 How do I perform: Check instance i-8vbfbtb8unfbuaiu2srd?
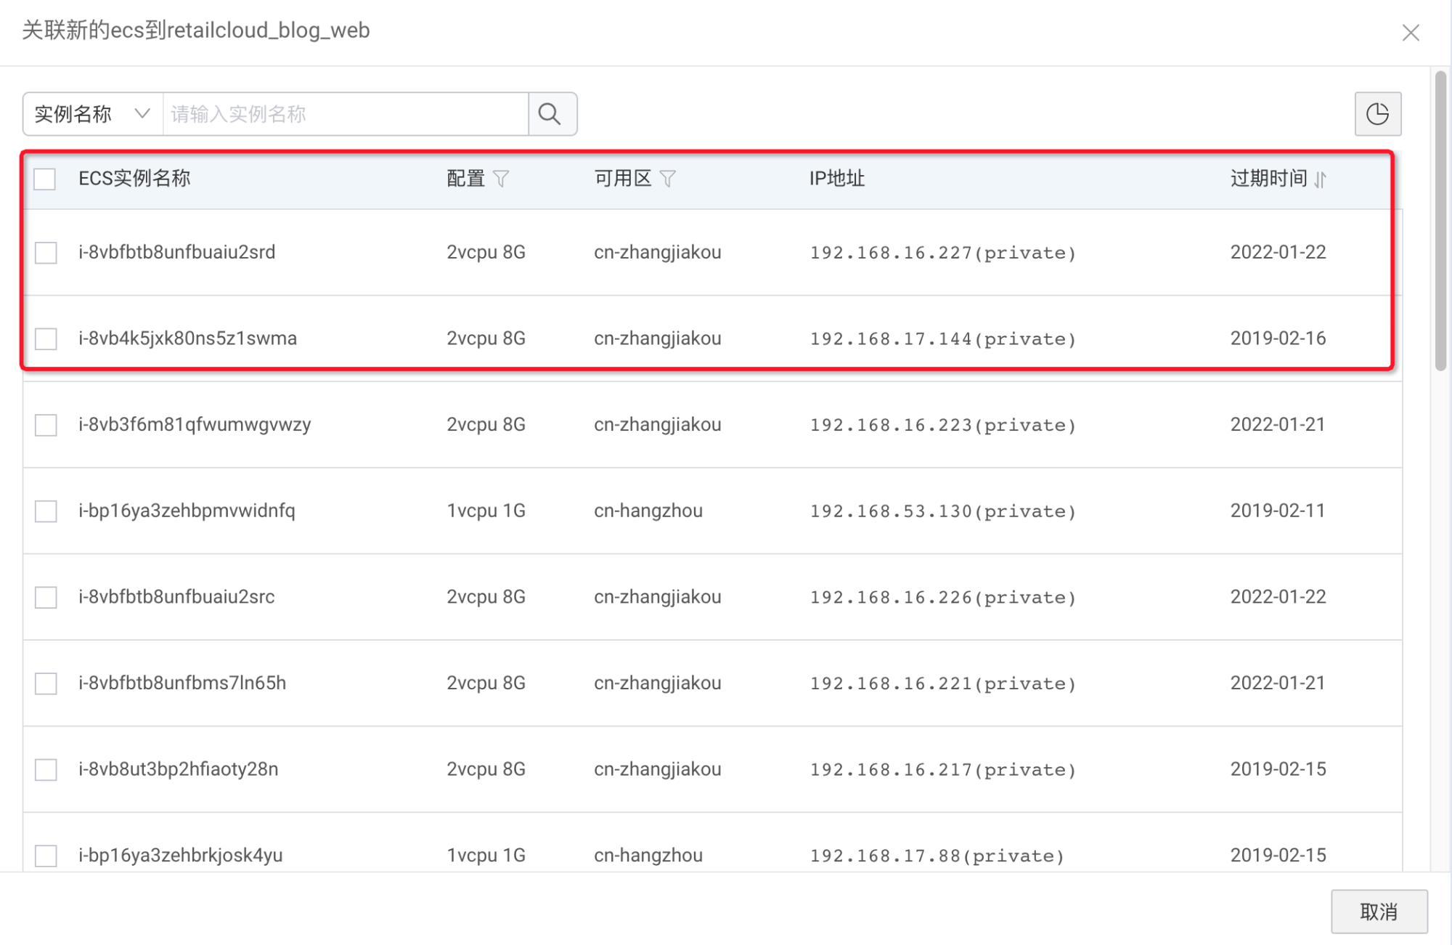[46, 253]
